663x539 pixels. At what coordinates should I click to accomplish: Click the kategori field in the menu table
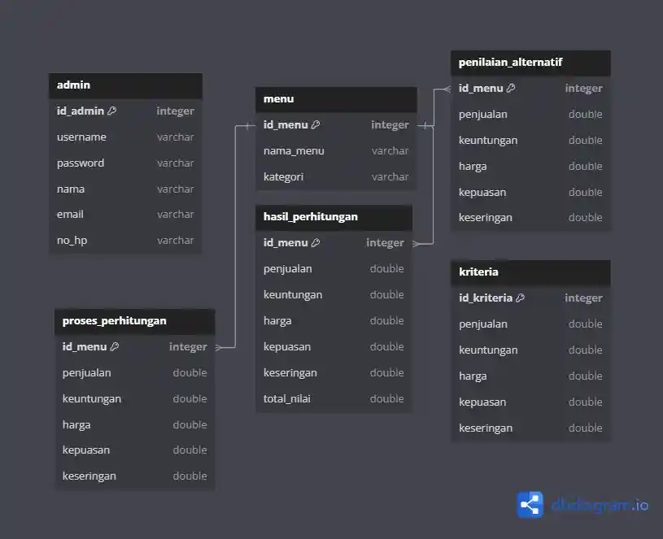[x=335, y=177]
